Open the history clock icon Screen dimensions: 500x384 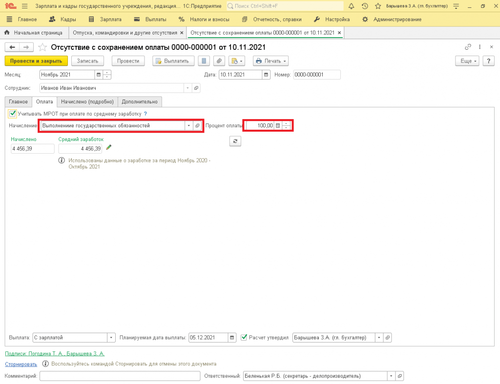364,6
